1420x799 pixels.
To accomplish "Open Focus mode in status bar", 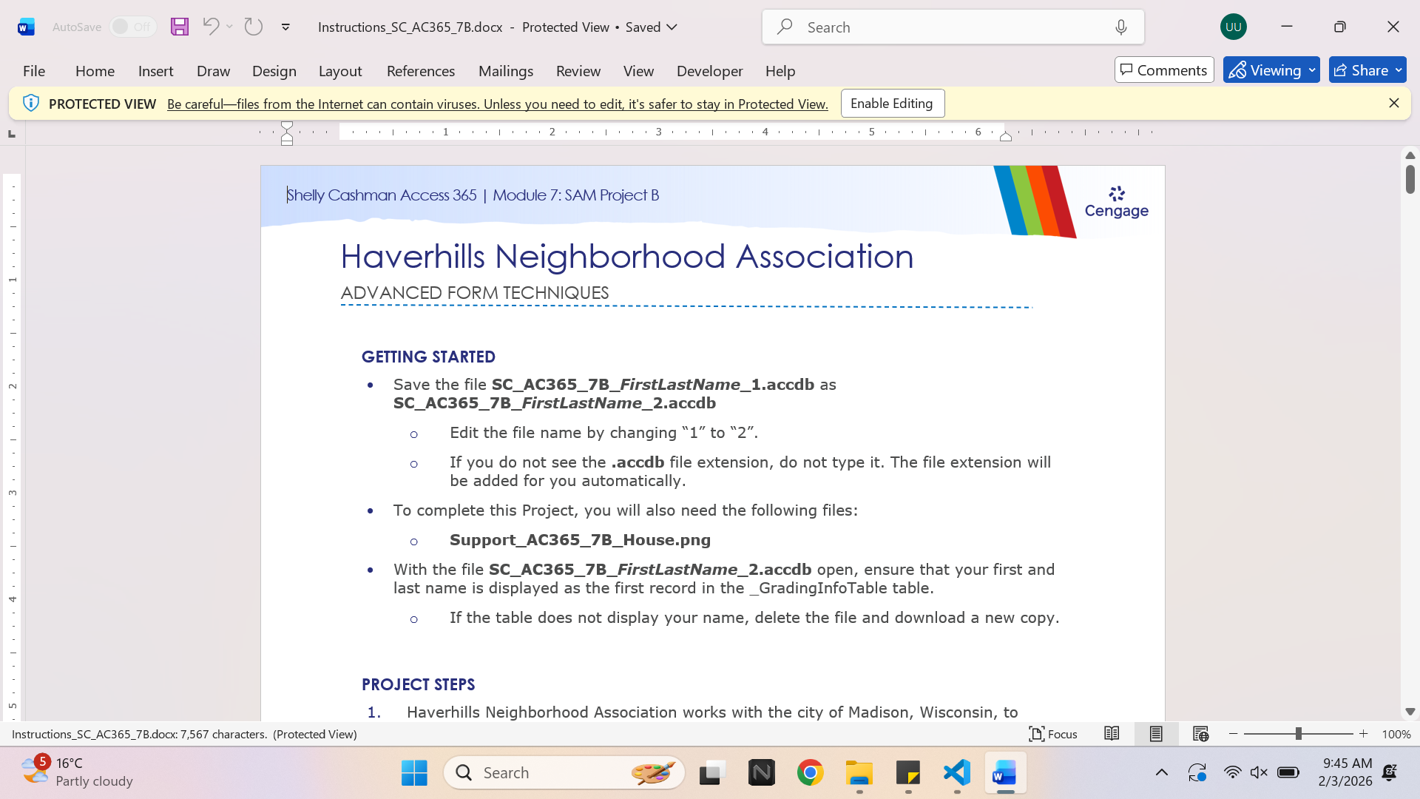I will (1053, 734).
